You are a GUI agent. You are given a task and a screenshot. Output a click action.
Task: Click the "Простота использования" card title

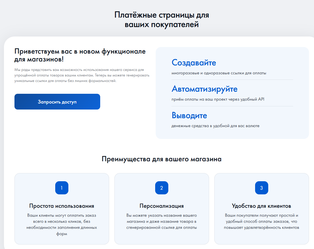click(62, 206)
